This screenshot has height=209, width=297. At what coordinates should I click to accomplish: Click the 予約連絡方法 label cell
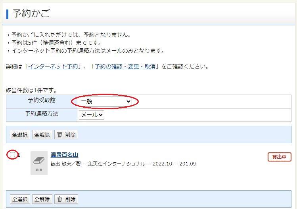coord(42,115)
